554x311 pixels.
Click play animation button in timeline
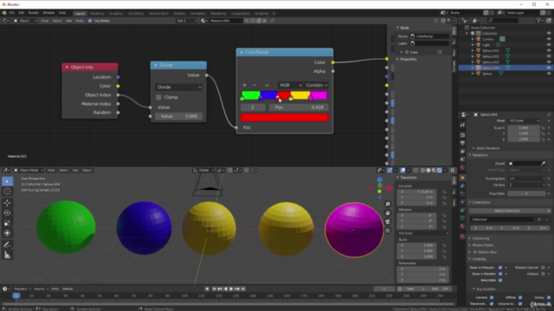tap(231, 289)
